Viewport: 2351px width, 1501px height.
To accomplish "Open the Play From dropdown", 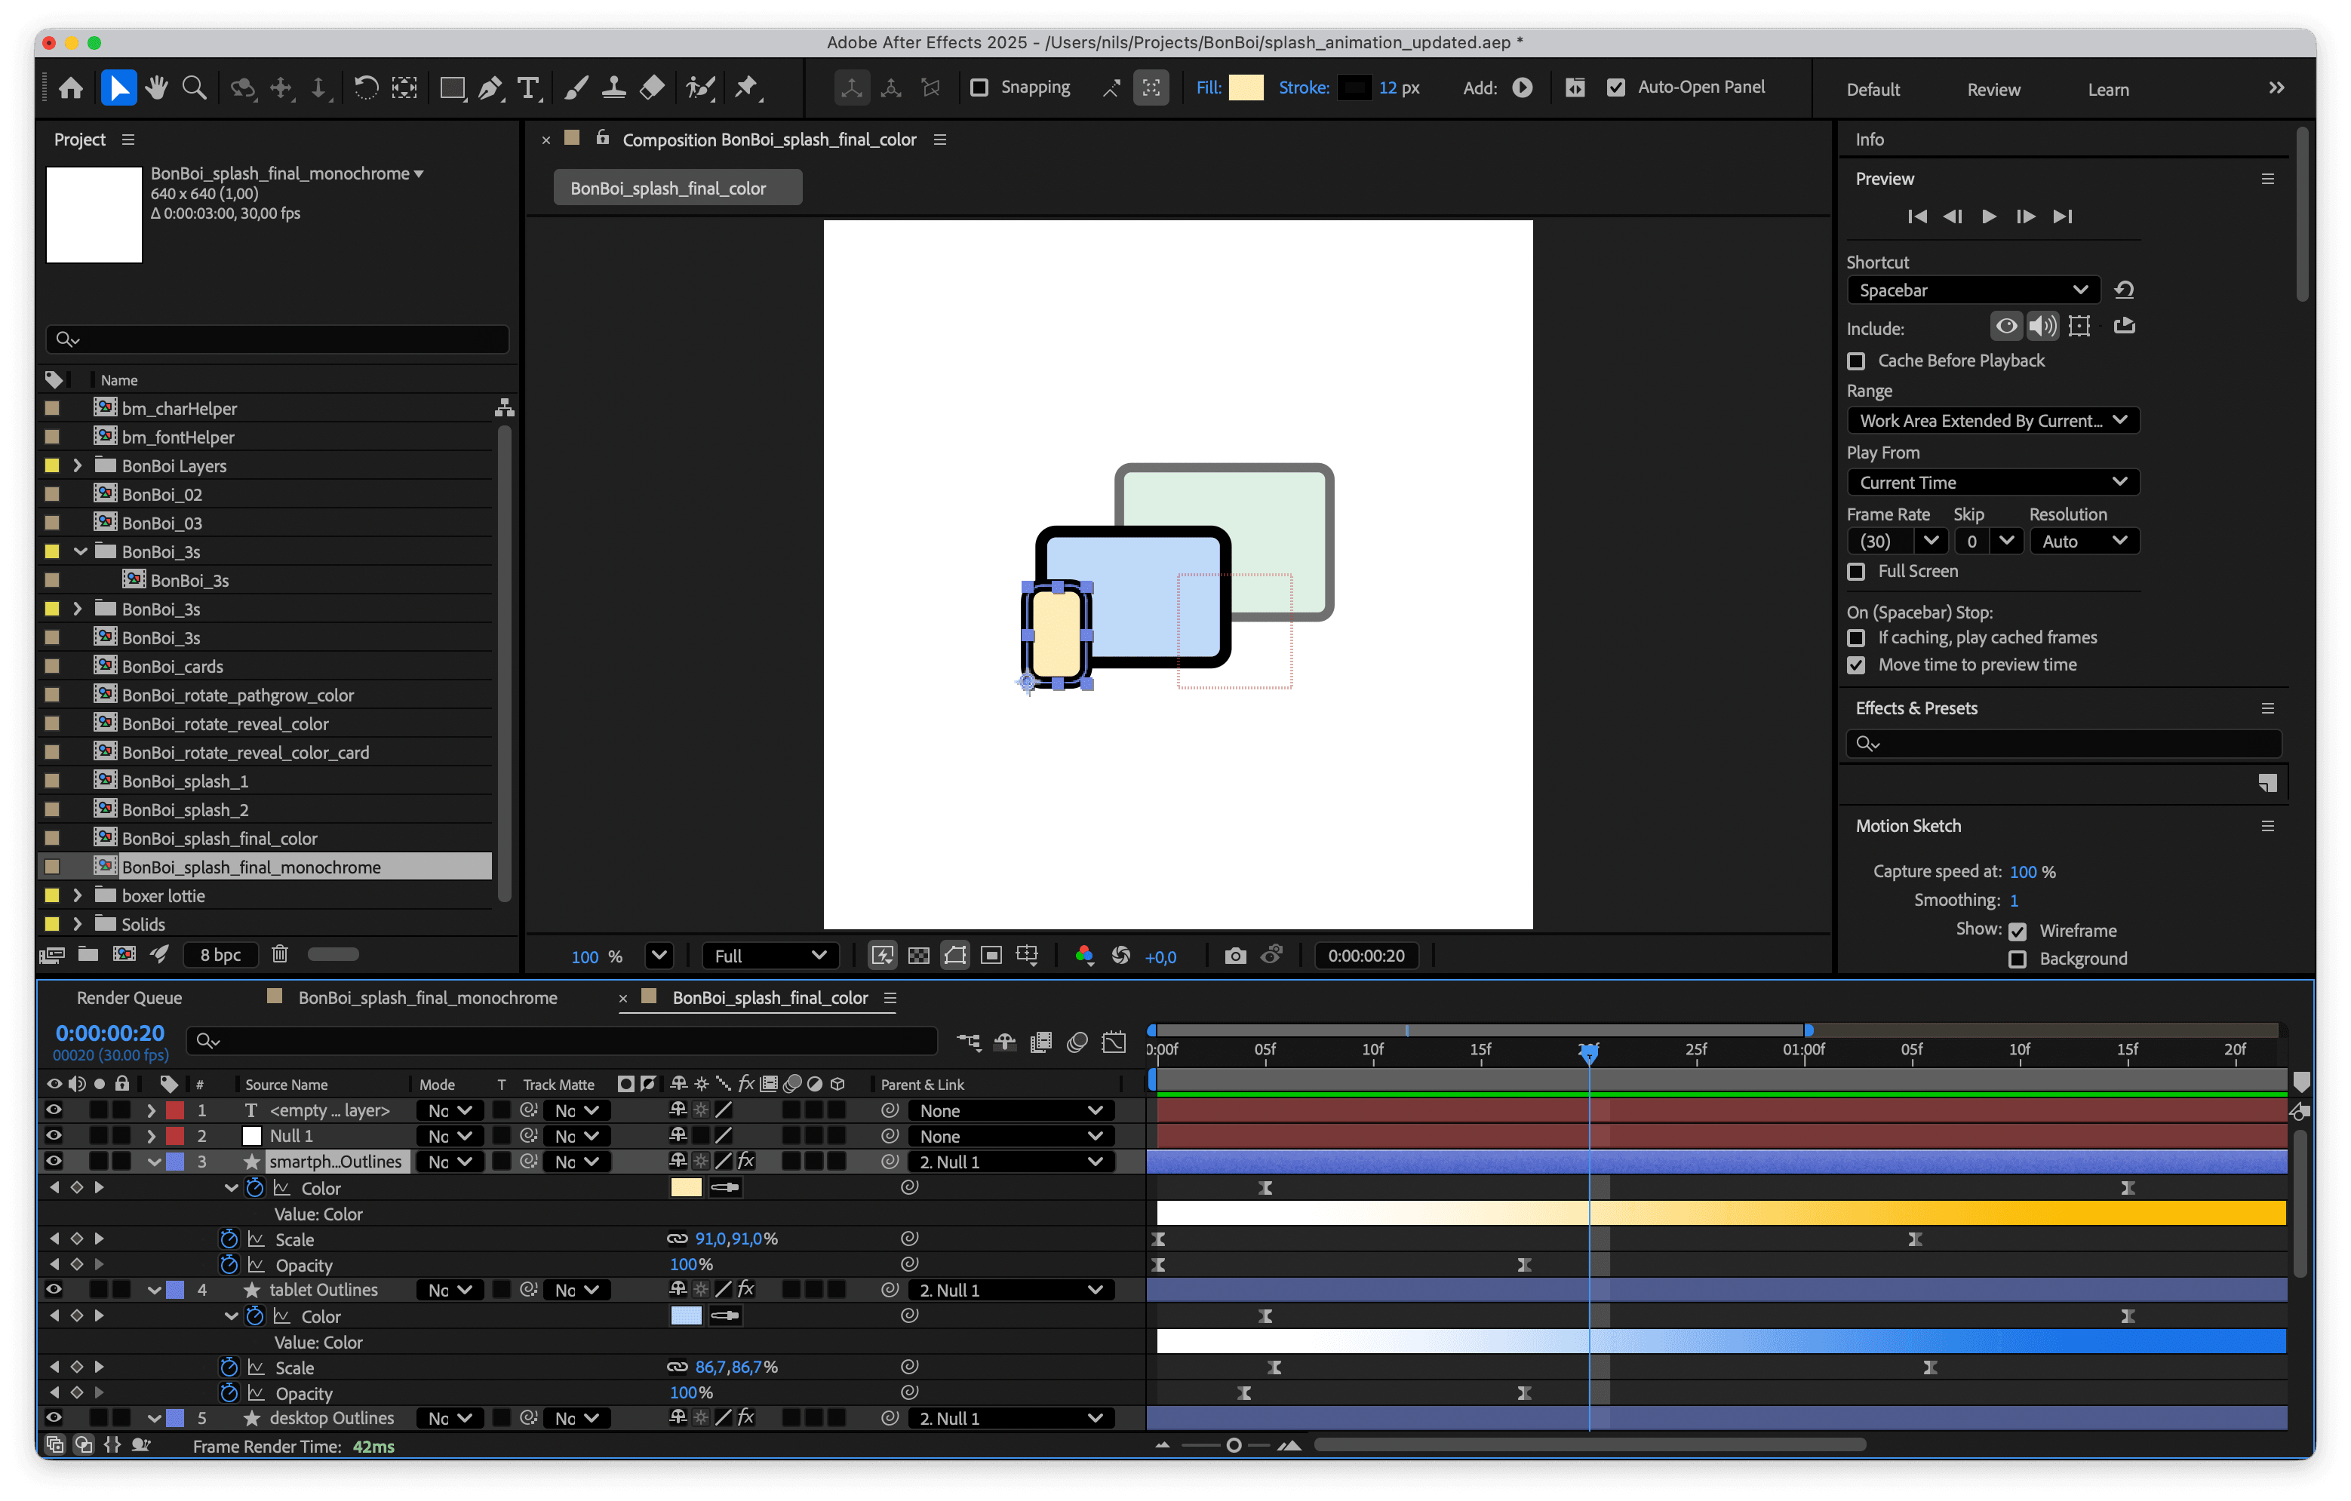I will click(1992, 482).
